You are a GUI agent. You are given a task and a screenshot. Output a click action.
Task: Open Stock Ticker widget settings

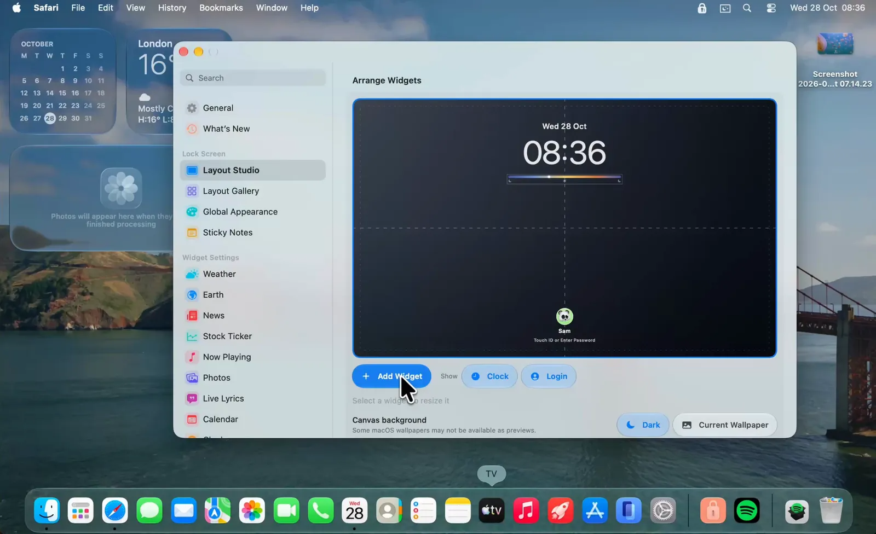(x=252, y=336)
